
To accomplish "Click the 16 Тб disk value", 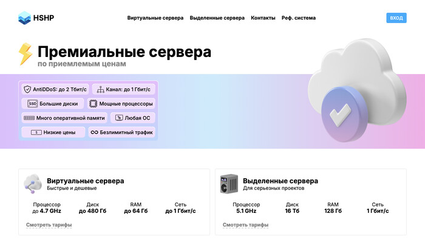I will [x=292, y=211].
